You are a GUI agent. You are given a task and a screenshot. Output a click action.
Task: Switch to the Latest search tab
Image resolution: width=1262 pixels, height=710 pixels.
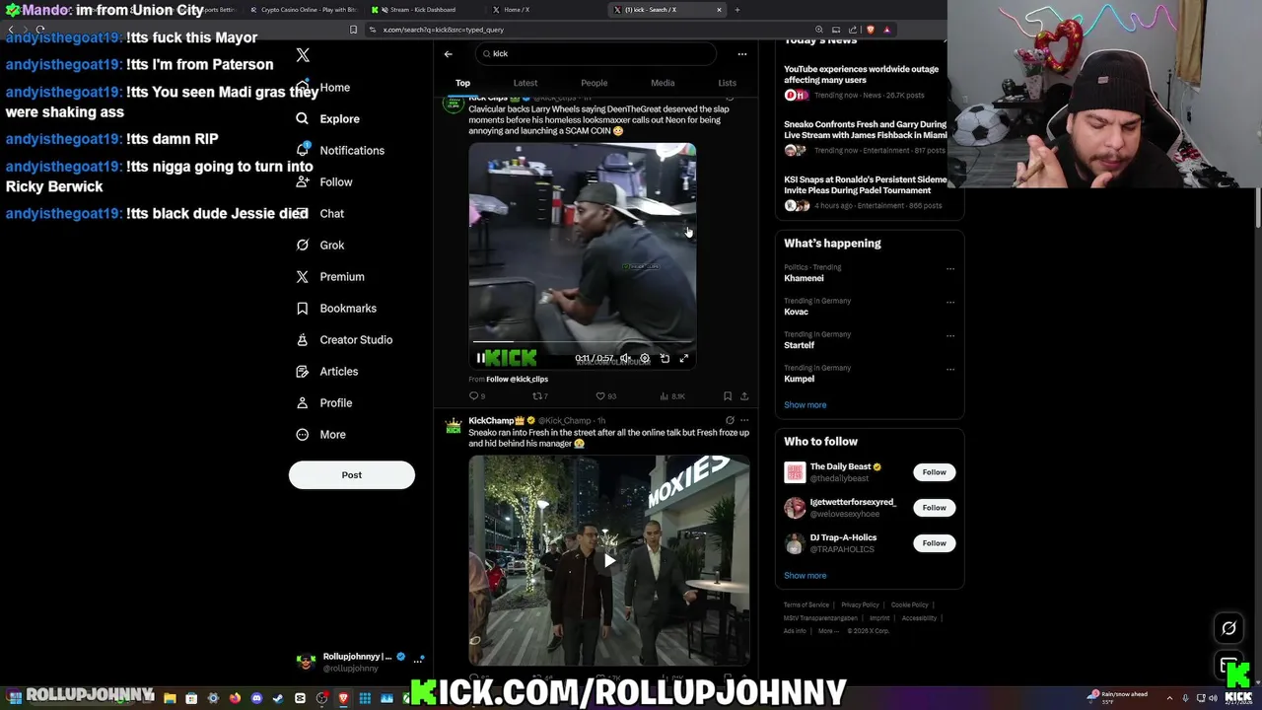tap(526, 83)
